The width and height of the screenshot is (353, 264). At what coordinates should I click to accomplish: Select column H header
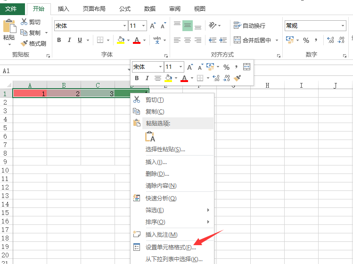(x=267, y=85)
